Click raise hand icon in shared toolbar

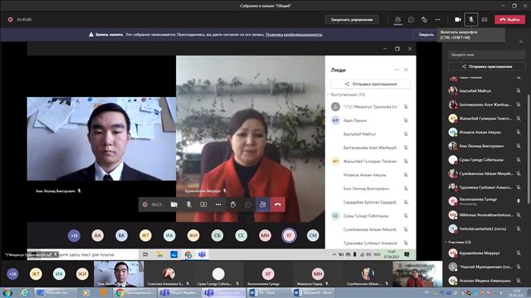233,205
